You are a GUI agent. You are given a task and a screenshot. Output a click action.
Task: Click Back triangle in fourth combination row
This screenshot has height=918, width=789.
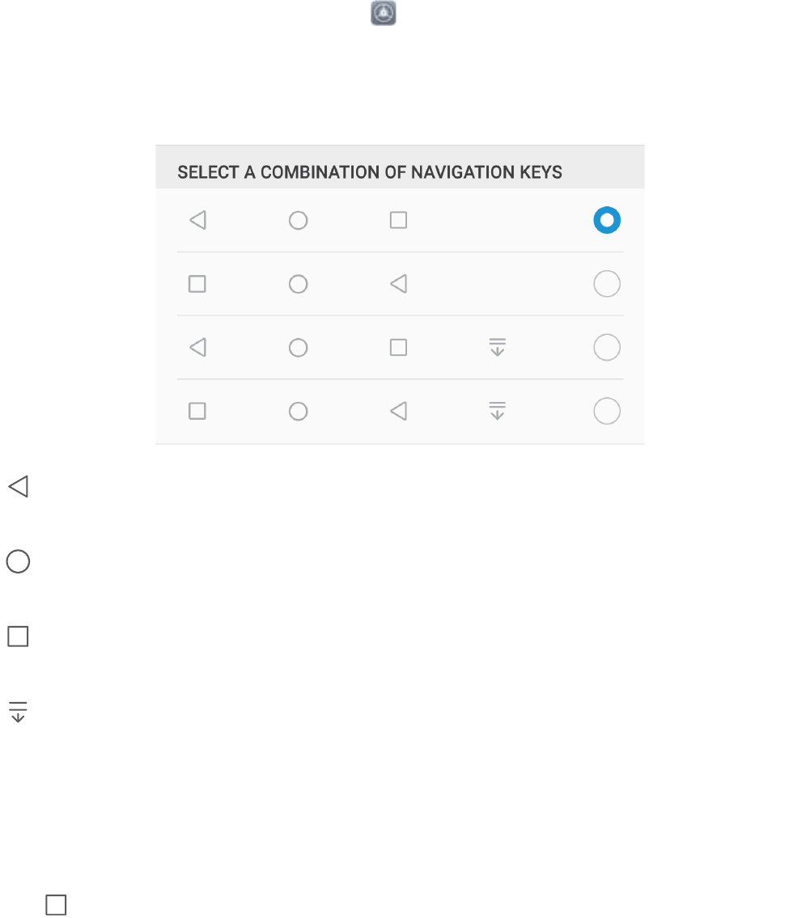click(398, 412)
